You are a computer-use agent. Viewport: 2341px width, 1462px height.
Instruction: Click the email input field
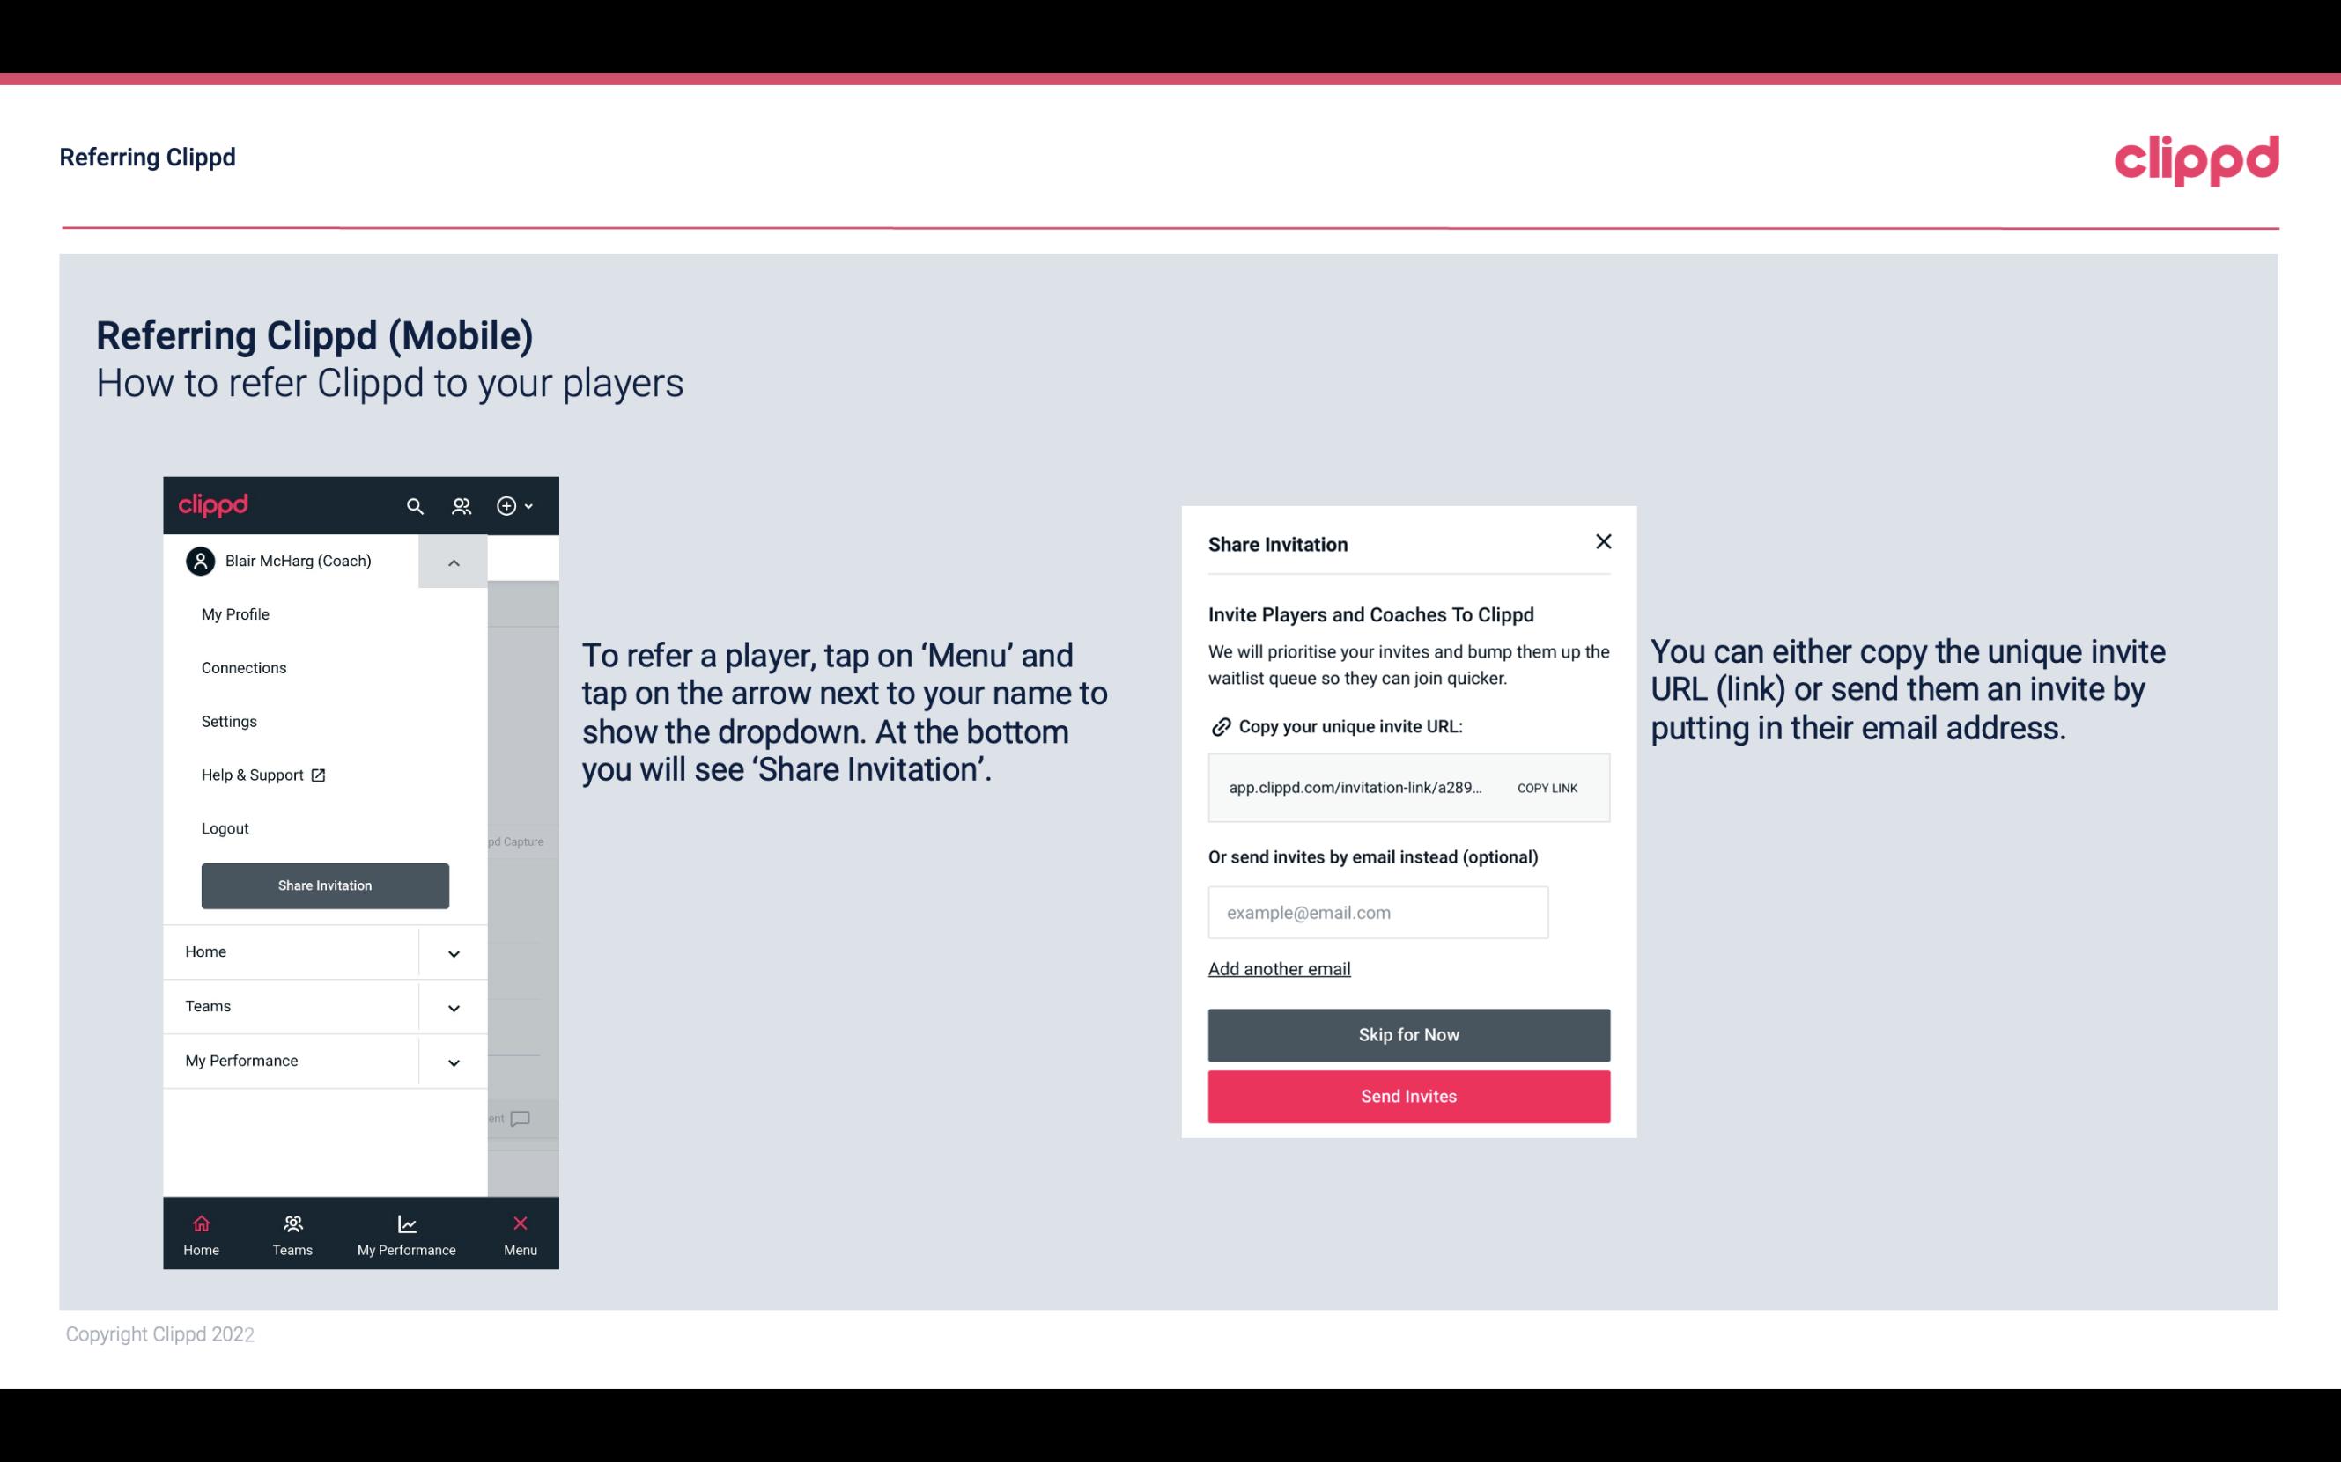pos(1377,911)
